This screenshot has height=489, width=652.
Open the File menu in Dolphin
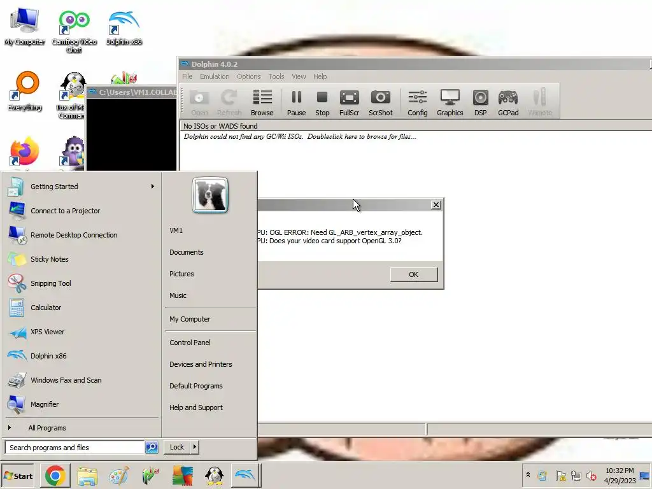tap(187, 76)
